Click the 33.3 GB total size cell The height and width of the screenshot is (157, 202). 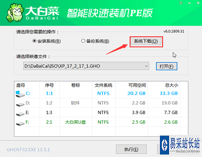(169, 93)
